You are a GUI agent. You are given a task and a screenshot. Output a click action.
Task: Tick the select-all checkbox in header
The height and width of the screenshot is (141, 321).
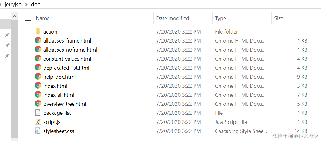28,18
